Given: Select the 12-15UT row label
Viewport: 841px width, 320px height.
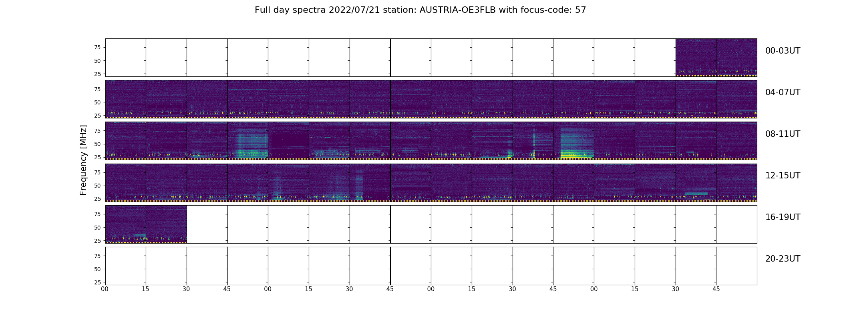Looking at the screenshot, I should coord(783,176).
